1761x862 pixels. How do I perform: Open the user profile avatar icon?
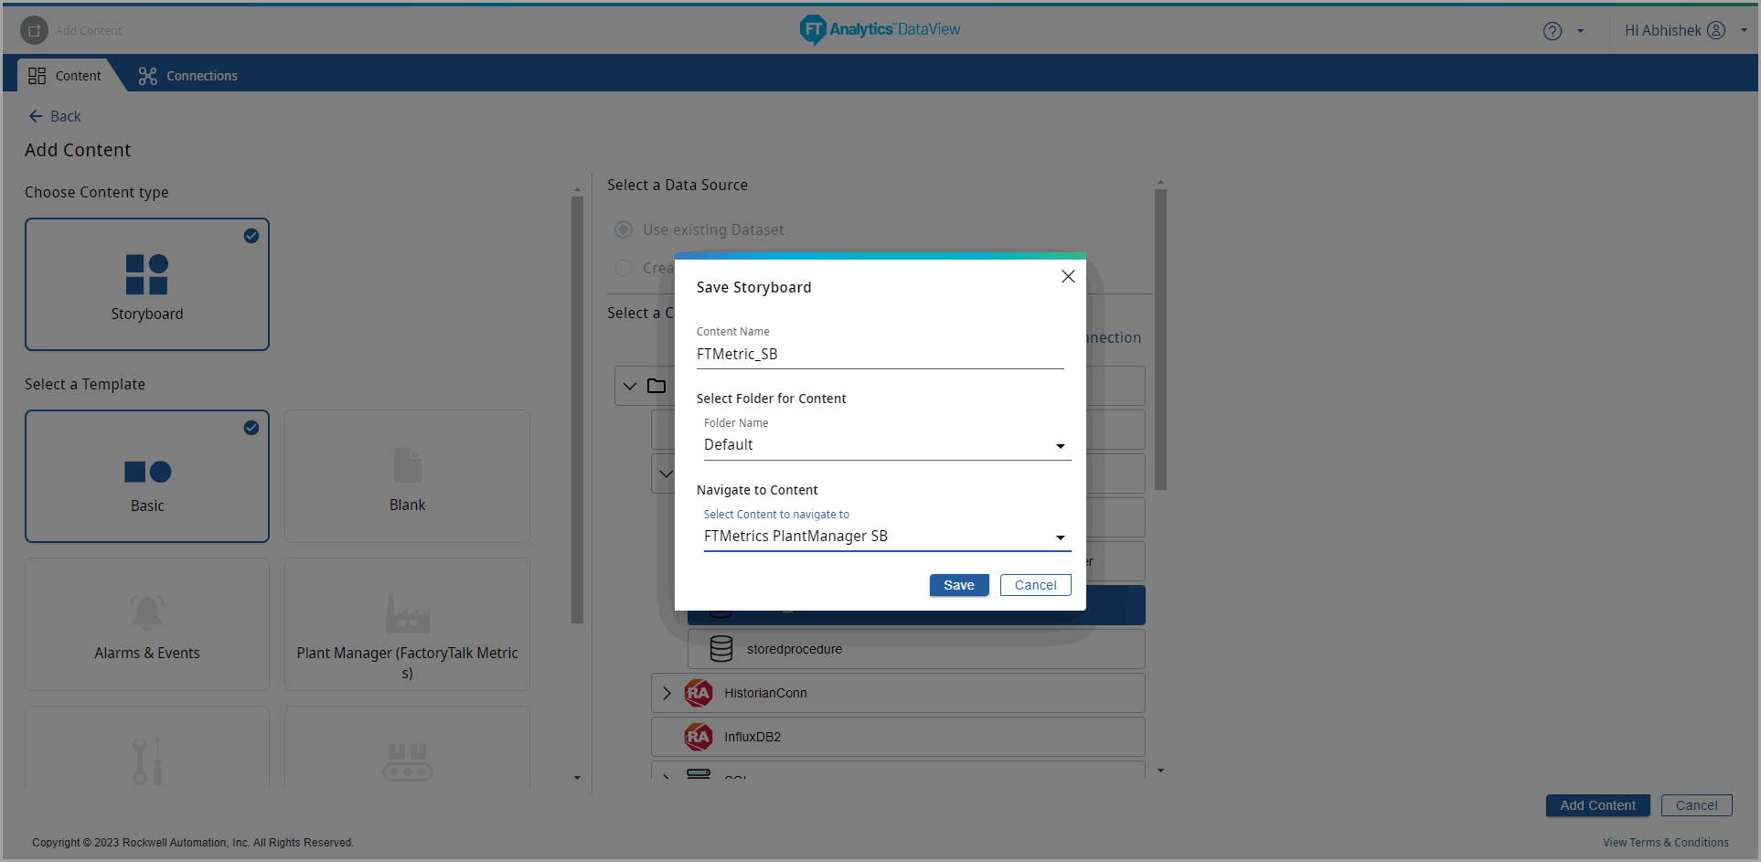(x=1716, y=30)
